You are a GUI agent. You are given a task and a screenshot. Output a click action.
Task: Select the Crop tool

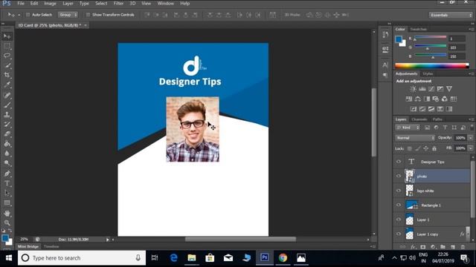tap(7, 75)
